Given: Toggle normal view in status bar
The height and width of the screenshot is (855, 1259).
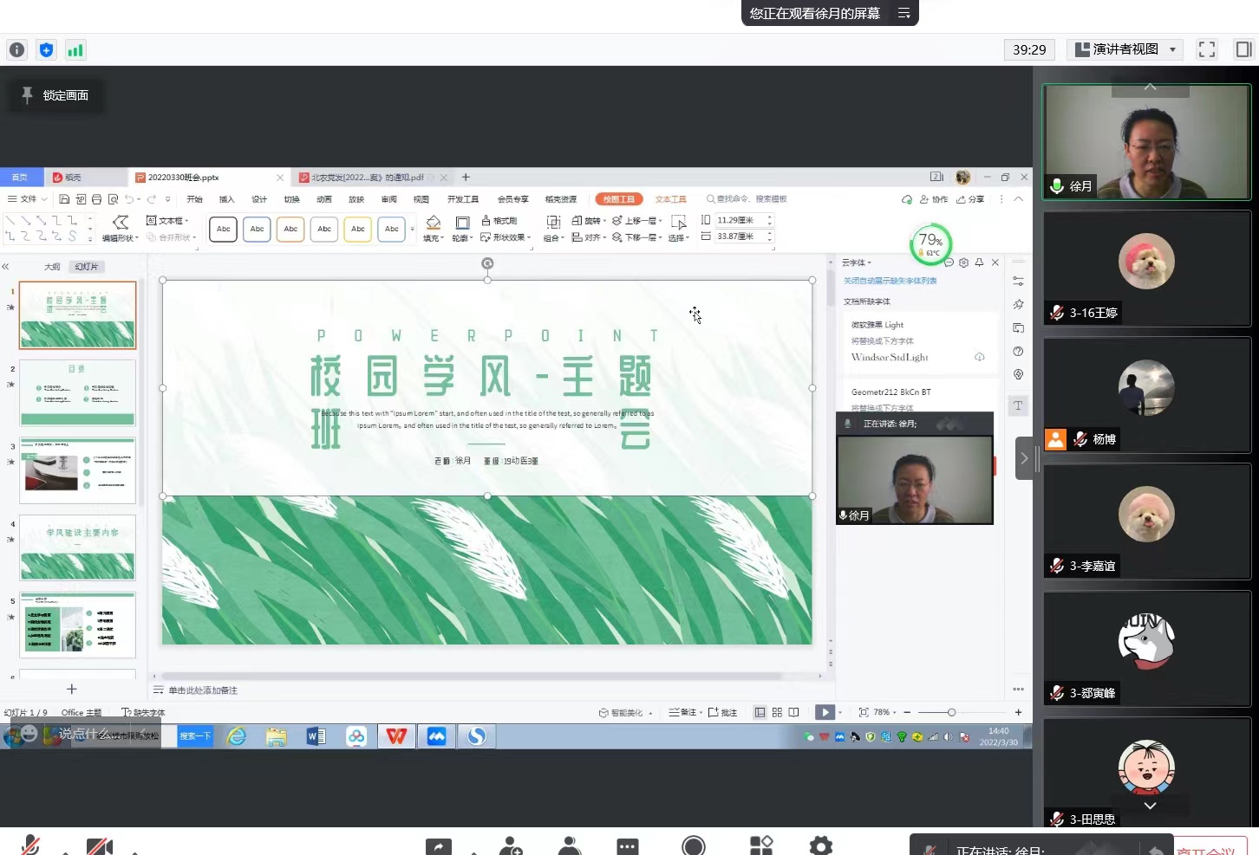Looking at the screenshot, I should (760, 712).
